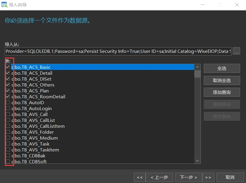Jump to last step with >> button
Viewport: 246px width, 183px height.
208,177
